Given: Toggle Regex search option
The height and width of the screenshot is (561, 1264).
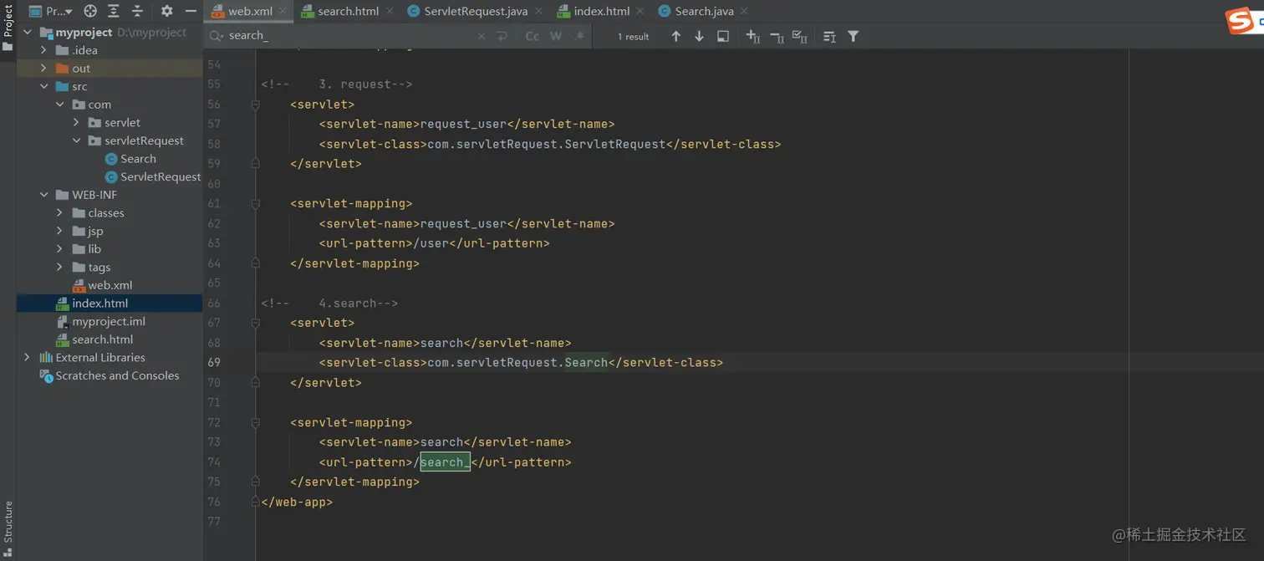Looking at the screenshot, I should point(579,36).
